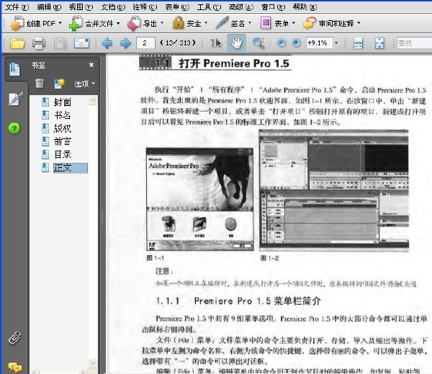
Task: Click the fit width scrolling icon
Action: (x=358, y=43)
